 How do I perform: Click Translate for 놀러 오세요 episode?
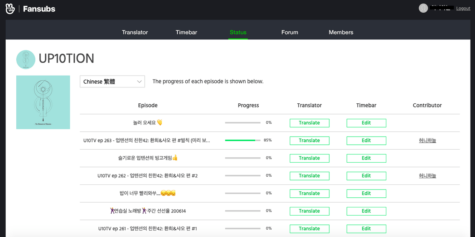coord(309,123)
